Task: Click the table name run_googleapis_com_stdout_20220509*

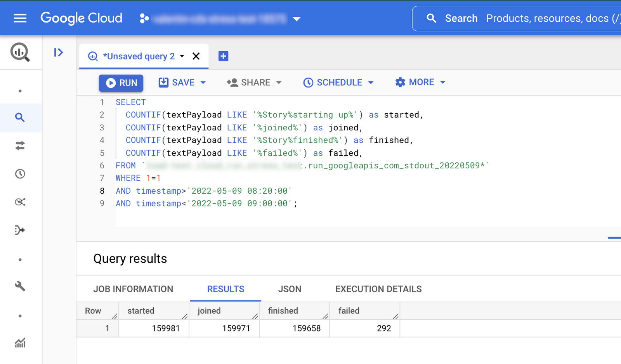Action: pos(397,166)
